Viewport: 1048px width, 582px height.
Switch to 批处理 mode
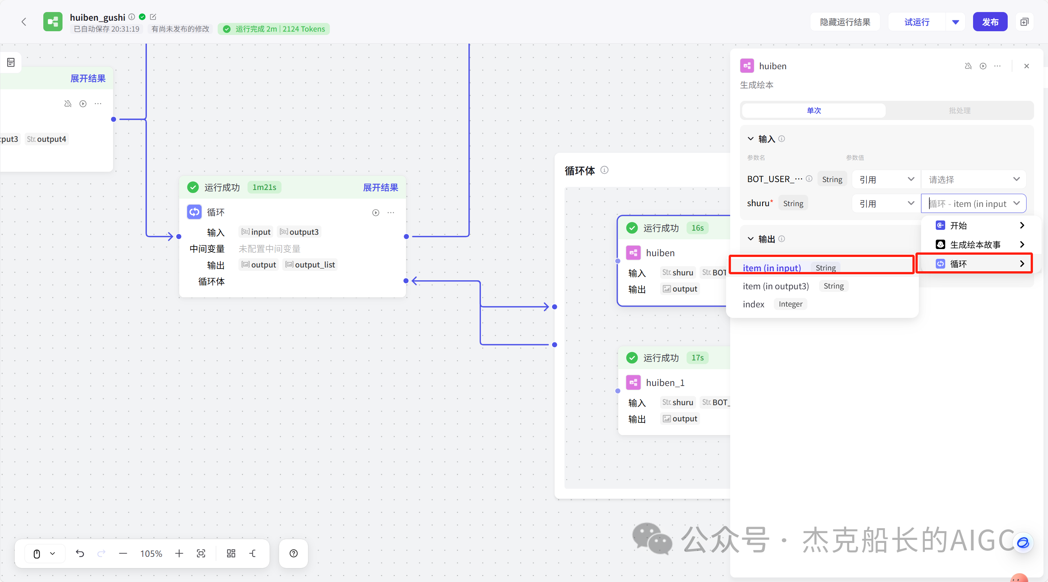click(959, 111)
